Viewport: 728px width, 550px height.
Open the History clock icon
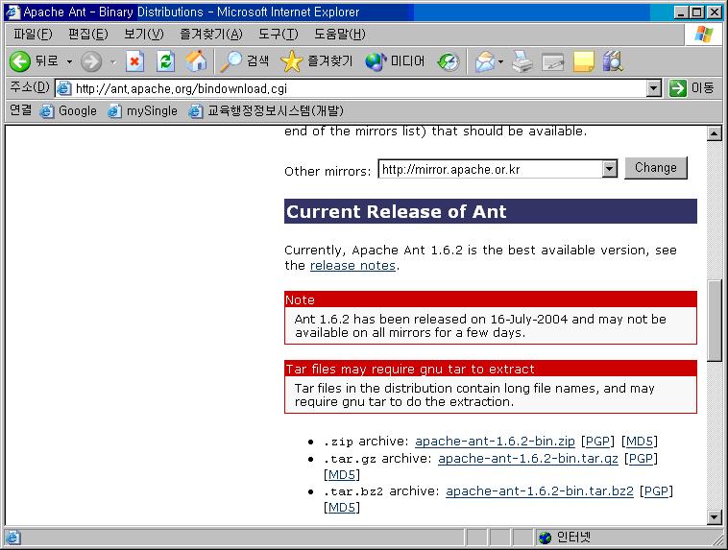click(448, 61)
